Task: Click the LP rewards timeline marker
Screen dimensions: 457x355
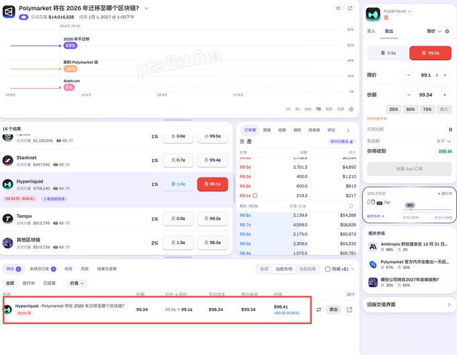Action: tap(410, 206)
